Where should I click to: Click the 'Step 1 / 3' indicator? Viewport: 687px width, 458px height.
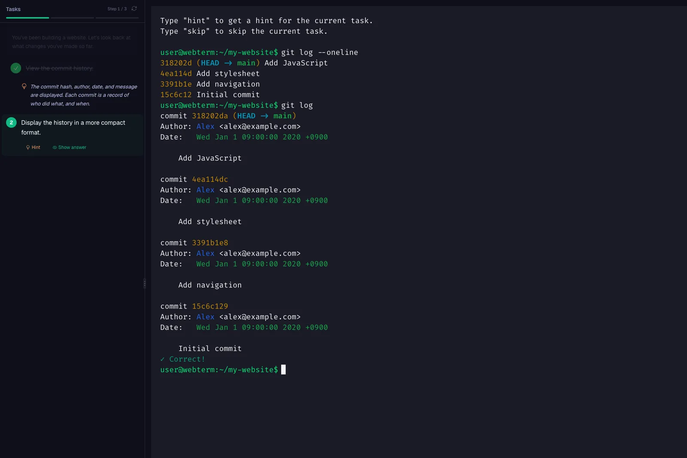click(x=117, y=9)
